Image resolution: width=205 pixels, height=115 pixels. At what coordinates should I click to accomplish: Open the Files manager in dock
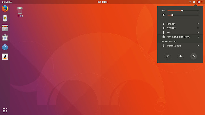[x=5, y=28]
